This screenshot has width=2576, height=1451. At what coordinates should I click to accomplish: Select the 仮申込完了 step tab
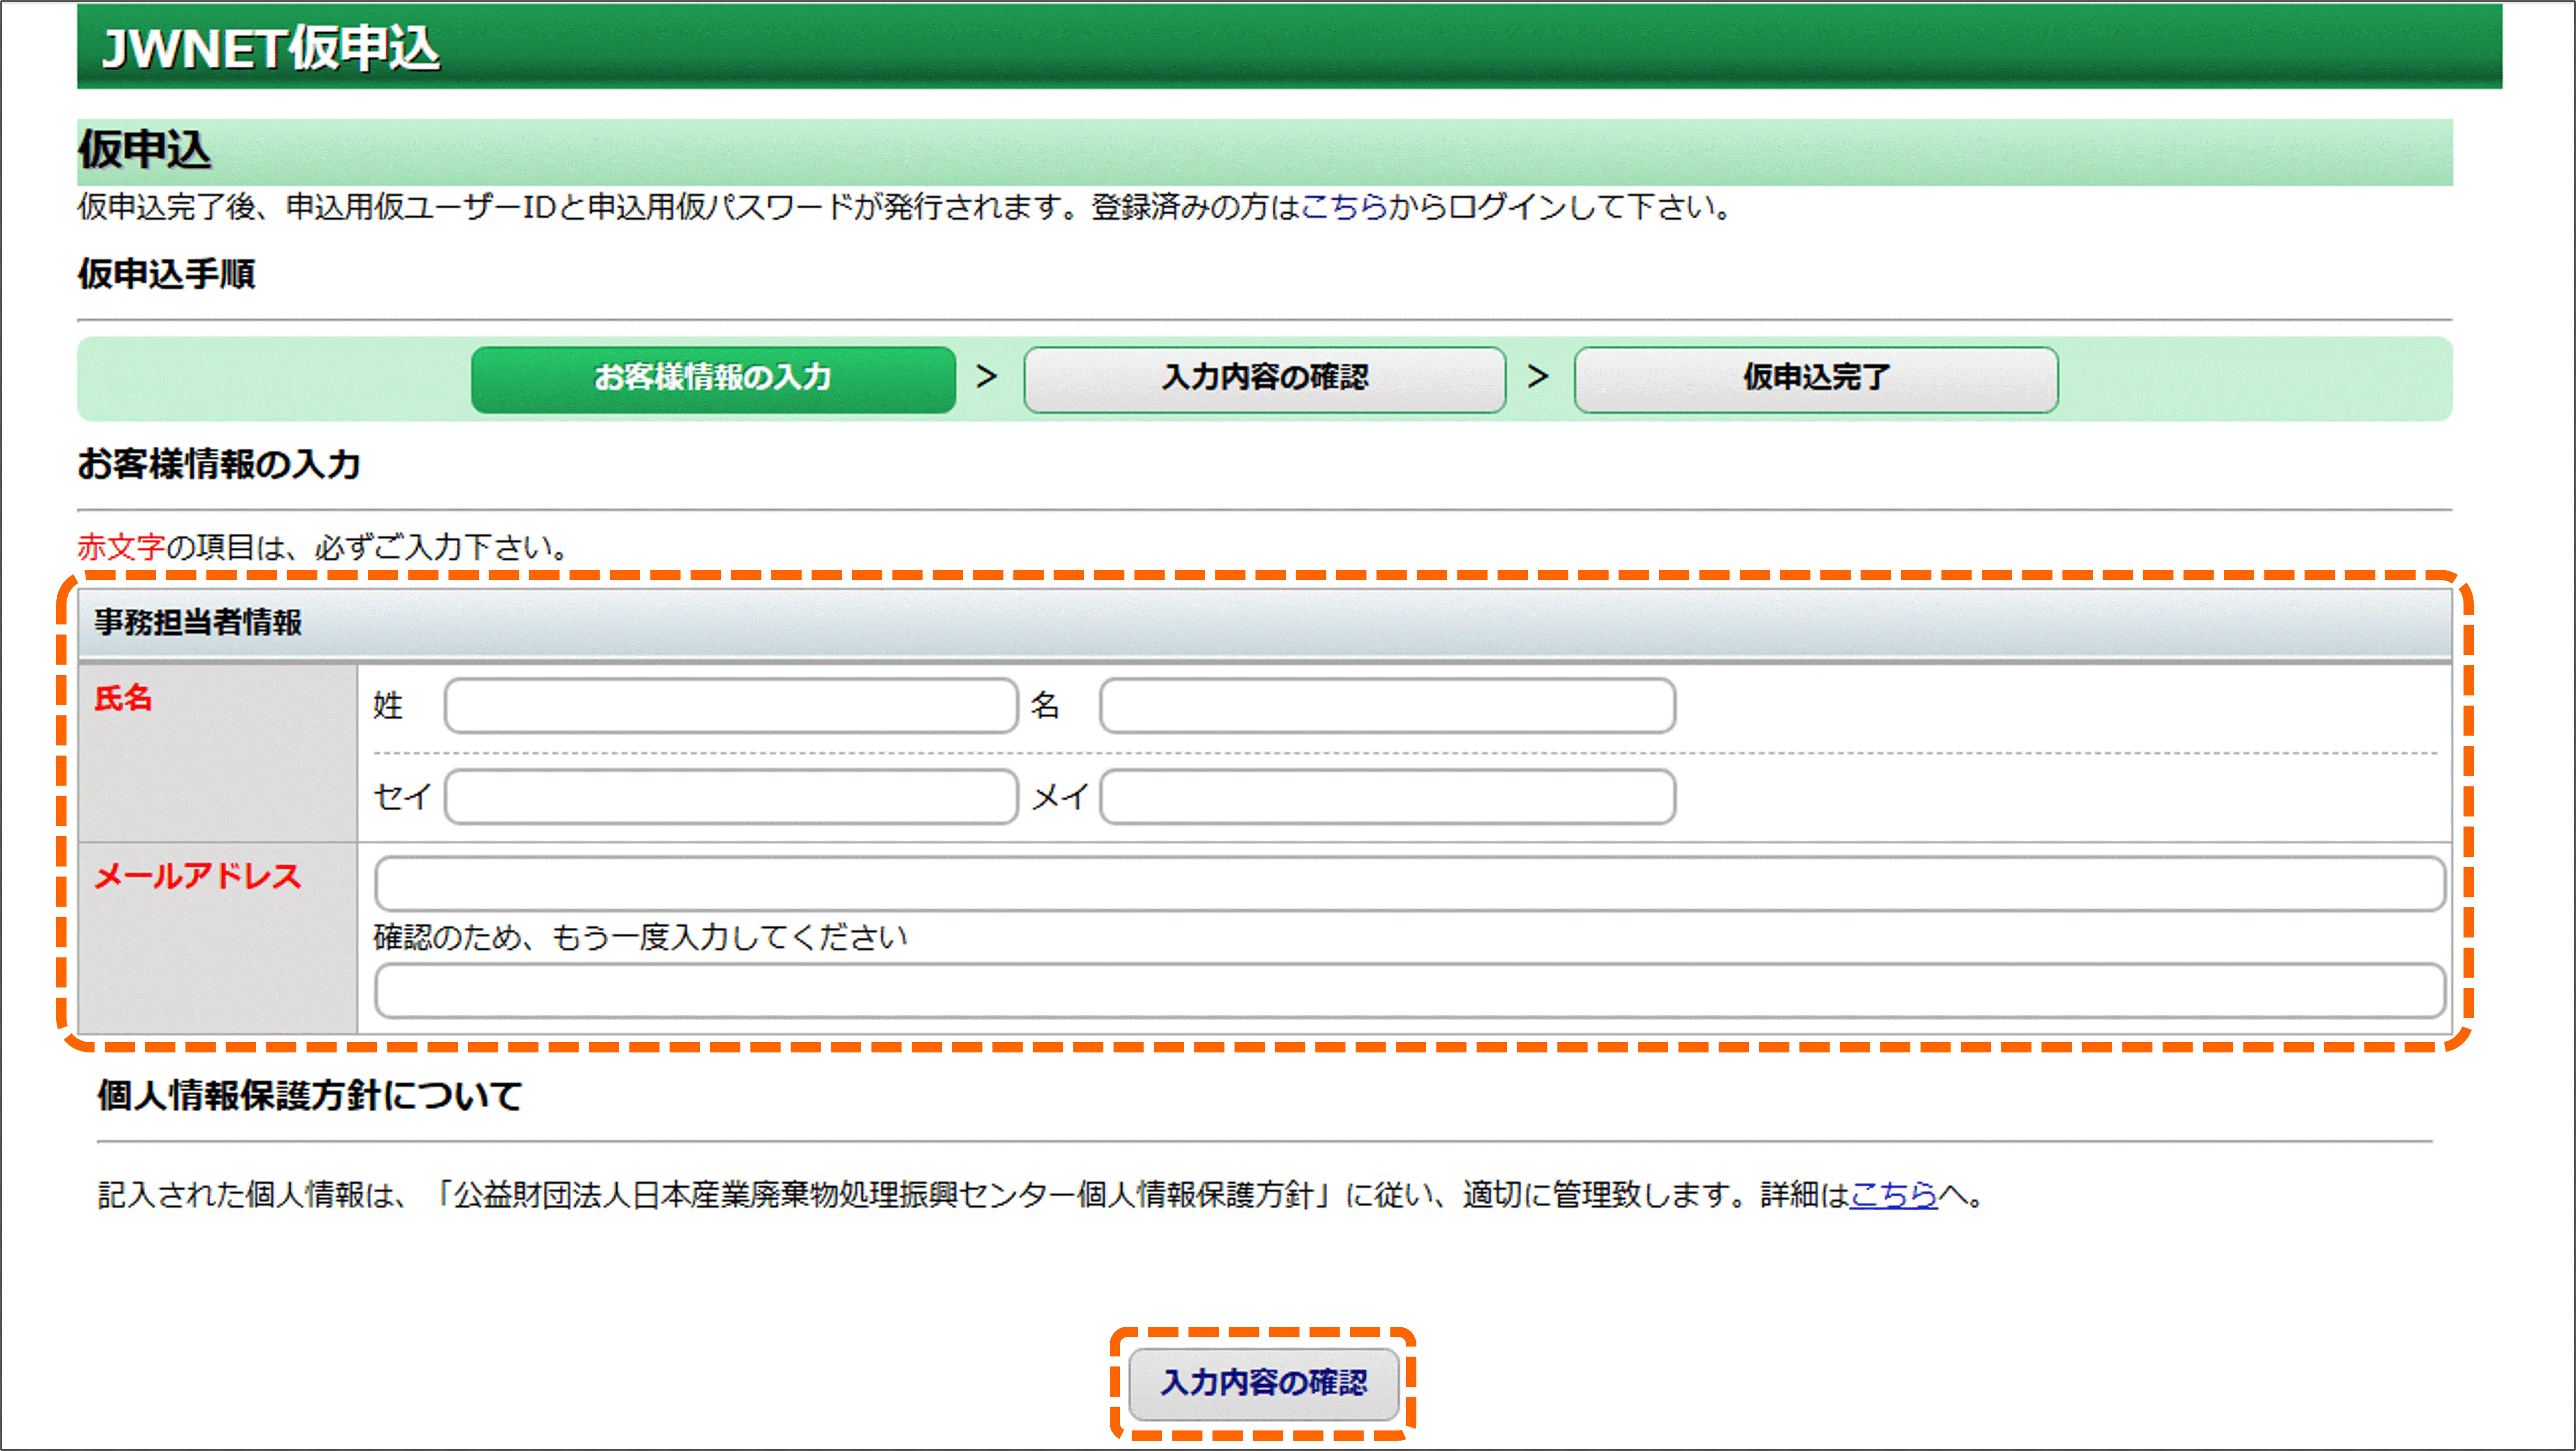1816,379
